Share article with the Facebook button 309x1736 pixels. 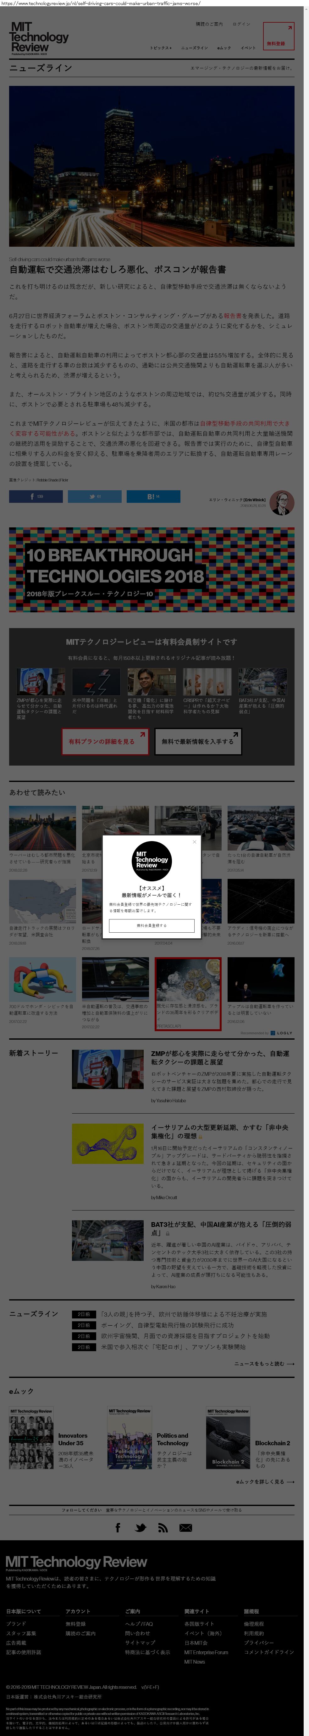click(36, 497)
